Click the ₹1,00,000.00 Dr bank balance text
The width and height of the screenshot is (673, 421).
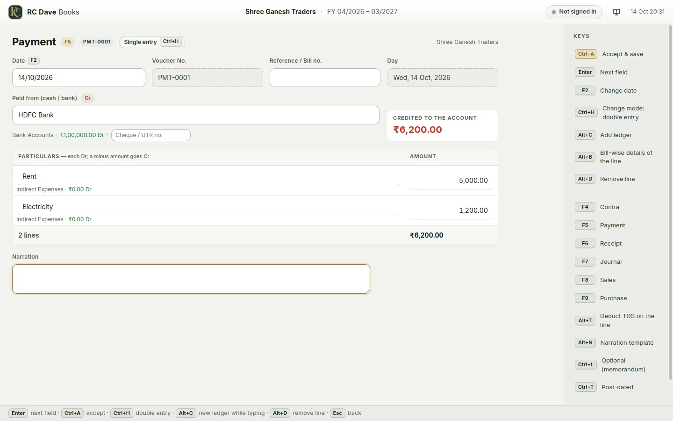pos(82,135)
